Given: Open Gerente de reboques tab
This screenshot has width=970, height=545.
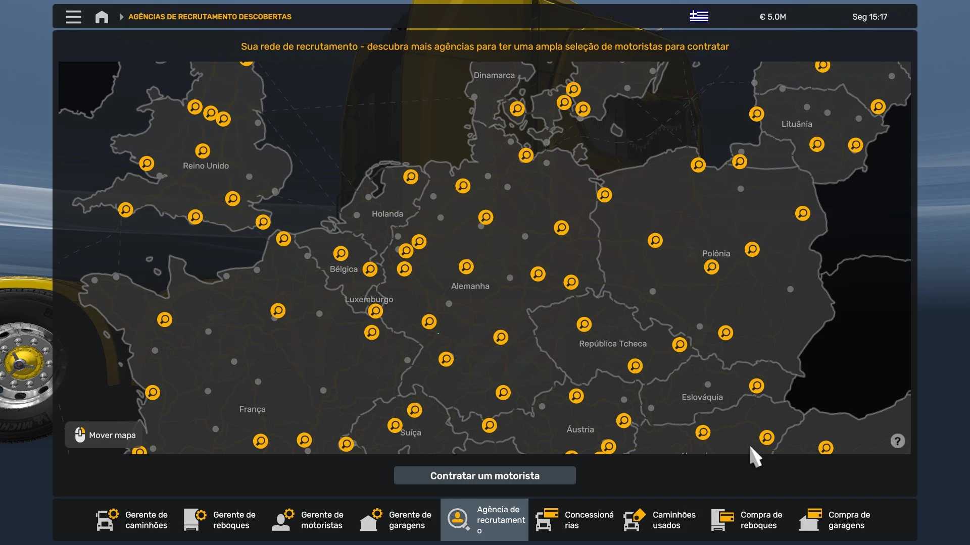Looking at the screenshot, I should tap(220, 520).
